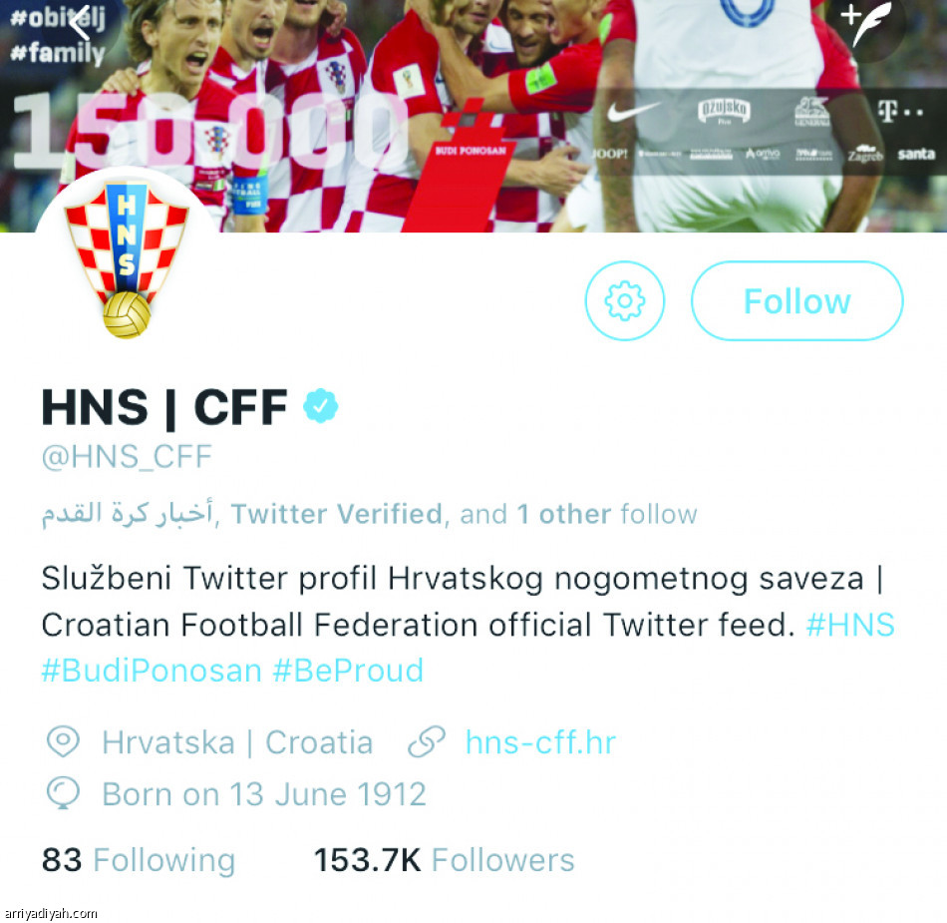Open Twitter Verified follower link
947x923 pixels.
(x=337, y=514)
